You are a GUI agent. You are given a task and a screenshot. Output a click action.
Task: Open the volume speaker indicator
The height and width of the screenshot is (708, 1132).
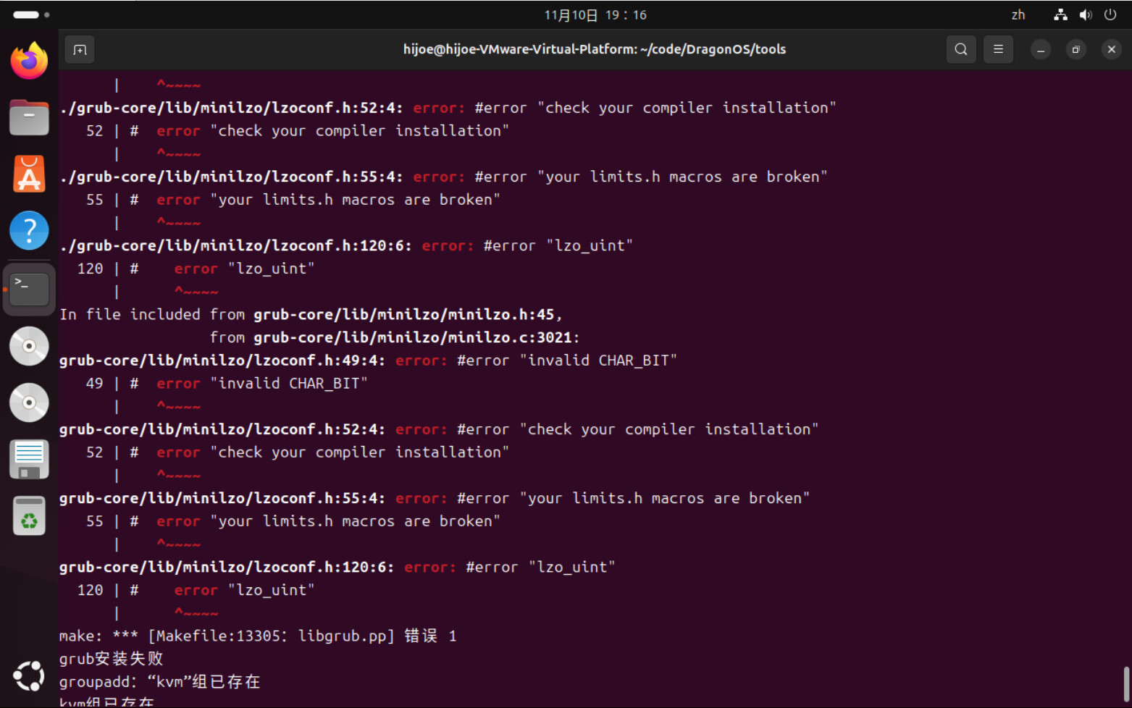1085,15
